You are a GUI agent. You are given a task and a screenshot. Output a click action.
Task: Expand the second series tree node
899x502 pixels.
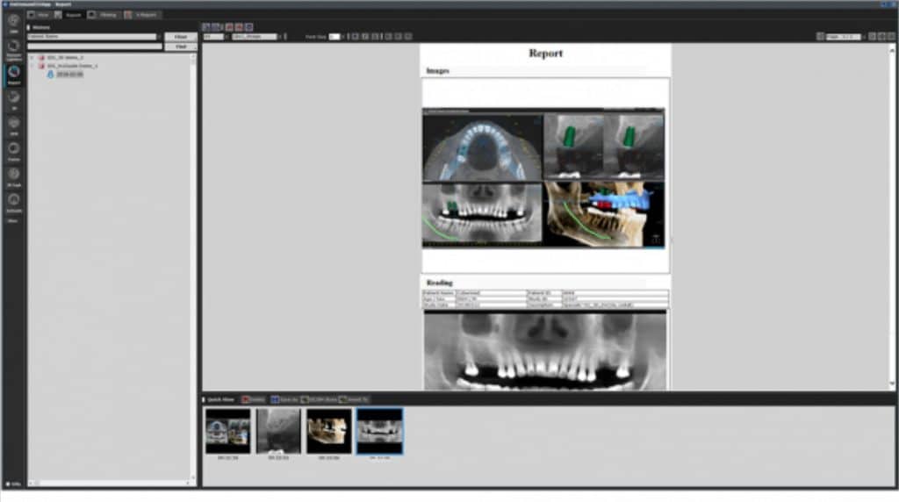tap(32, 66)
